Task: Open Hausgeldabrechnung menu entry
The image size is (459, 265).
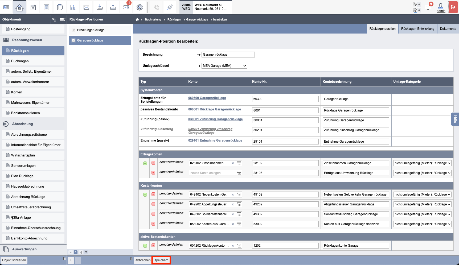Action: coord(33,186)
